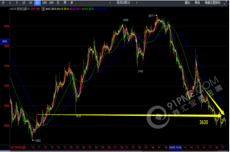Viewport: 230px width, 152px height.
Task: Switch to the 5-minute chart period
Action: [17, 2]
